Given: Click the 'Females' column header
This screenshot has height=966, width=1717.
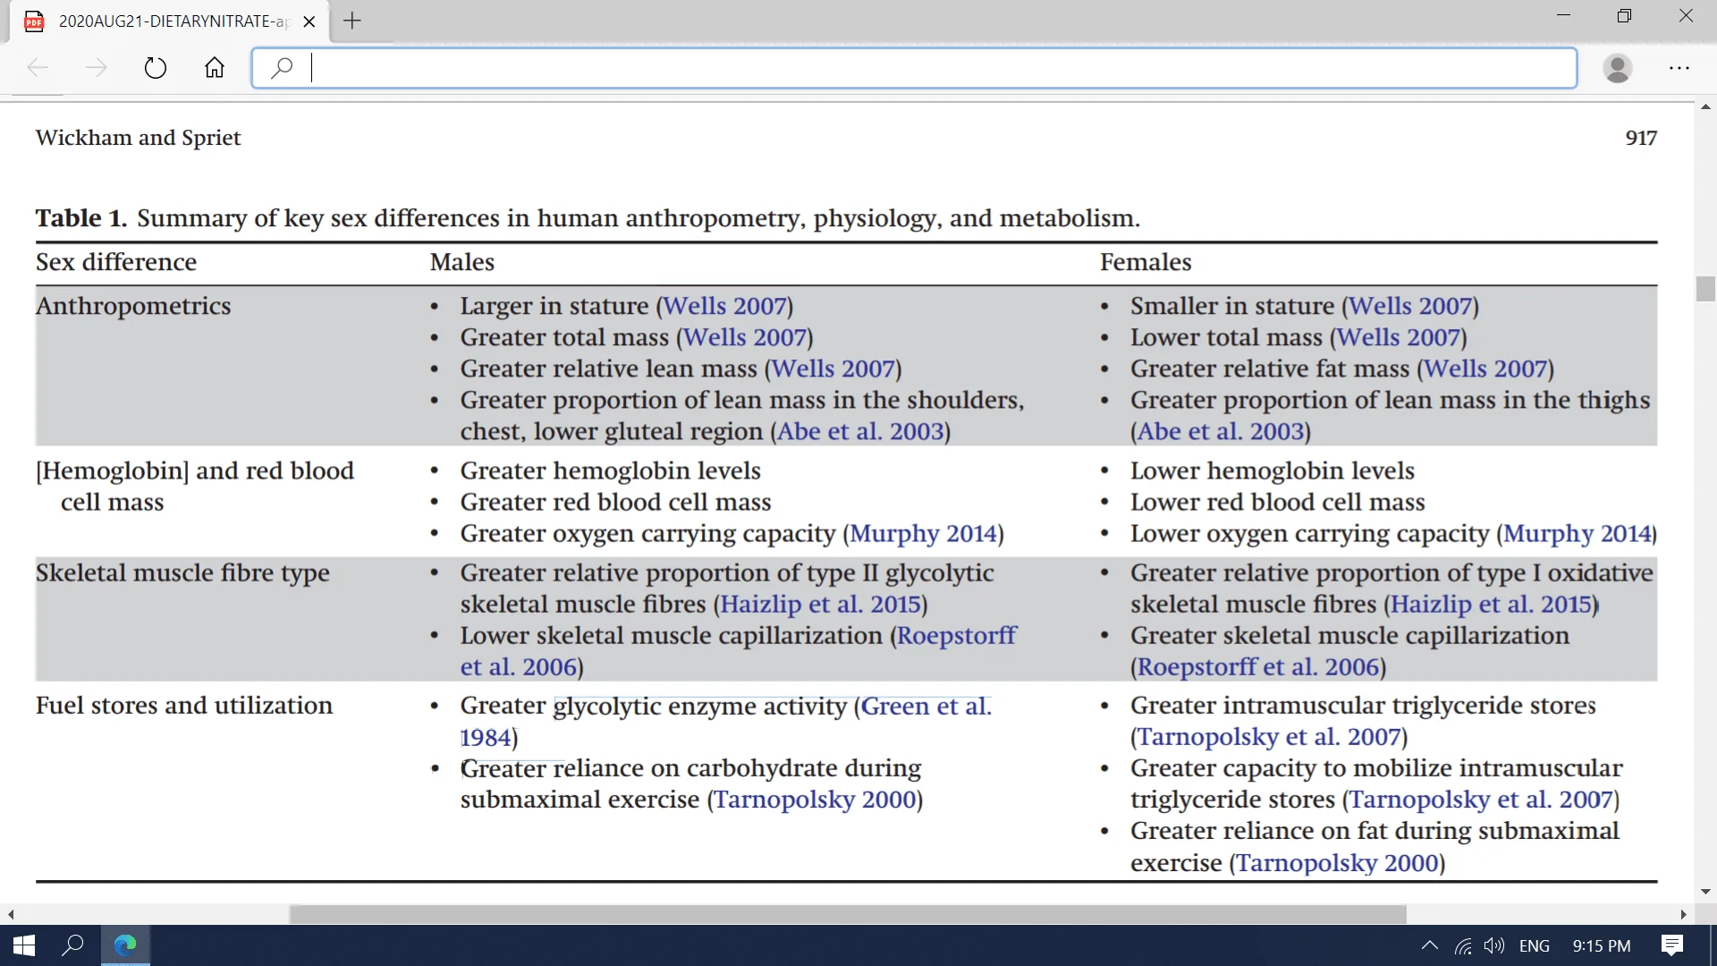Looking at the screenshot, I should 1146,262.
